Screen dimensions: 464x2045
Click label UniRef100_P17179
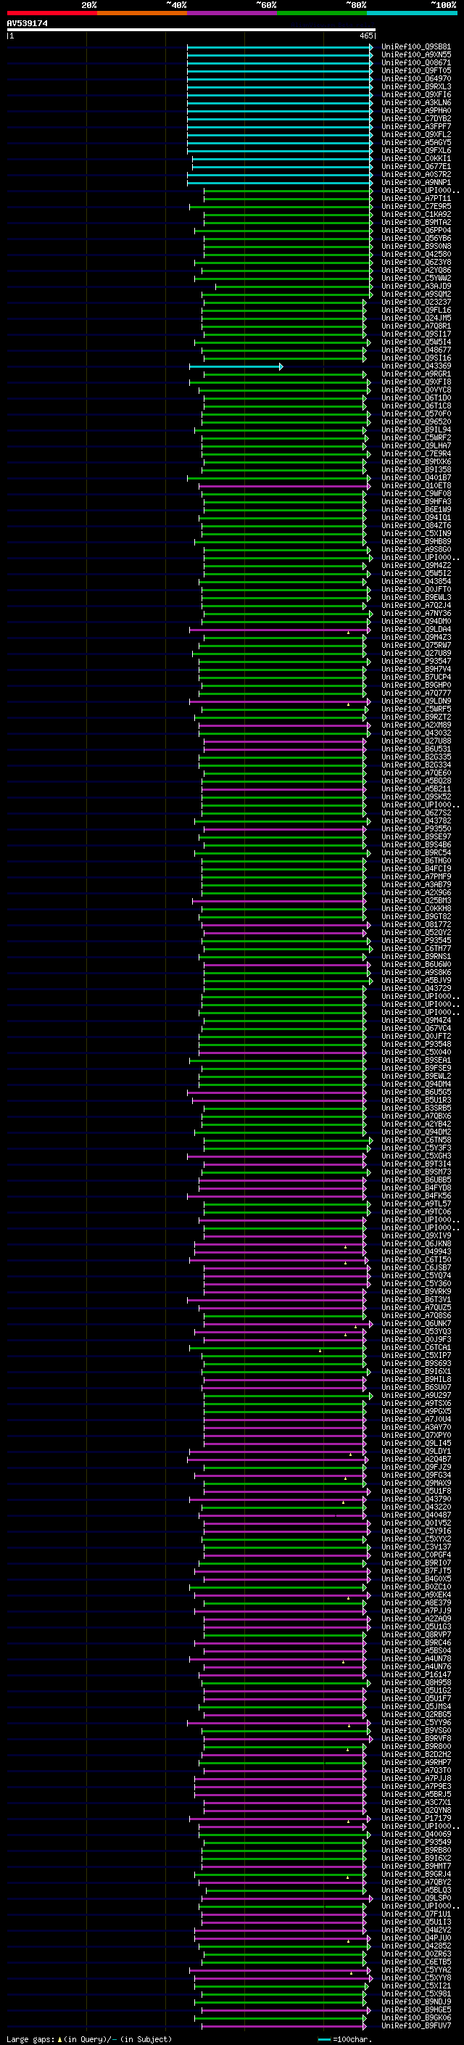(416, 1818)
